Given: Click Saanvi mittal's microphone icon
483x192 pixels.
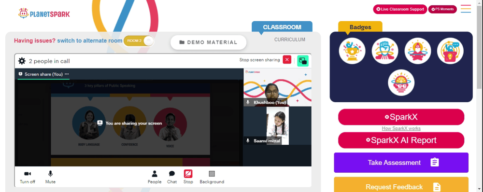Looking at the screenshot, I should (x=248, y=140).
